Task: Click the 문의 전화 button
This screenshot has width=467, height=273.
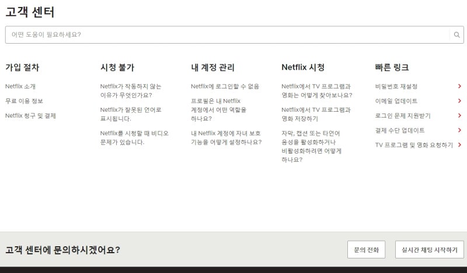Action: 367,250
